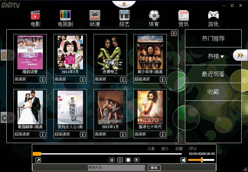Open the 电影 movies category icon
Image resolution: width=248 pixels, height=172 pixels.
(36, 15)
